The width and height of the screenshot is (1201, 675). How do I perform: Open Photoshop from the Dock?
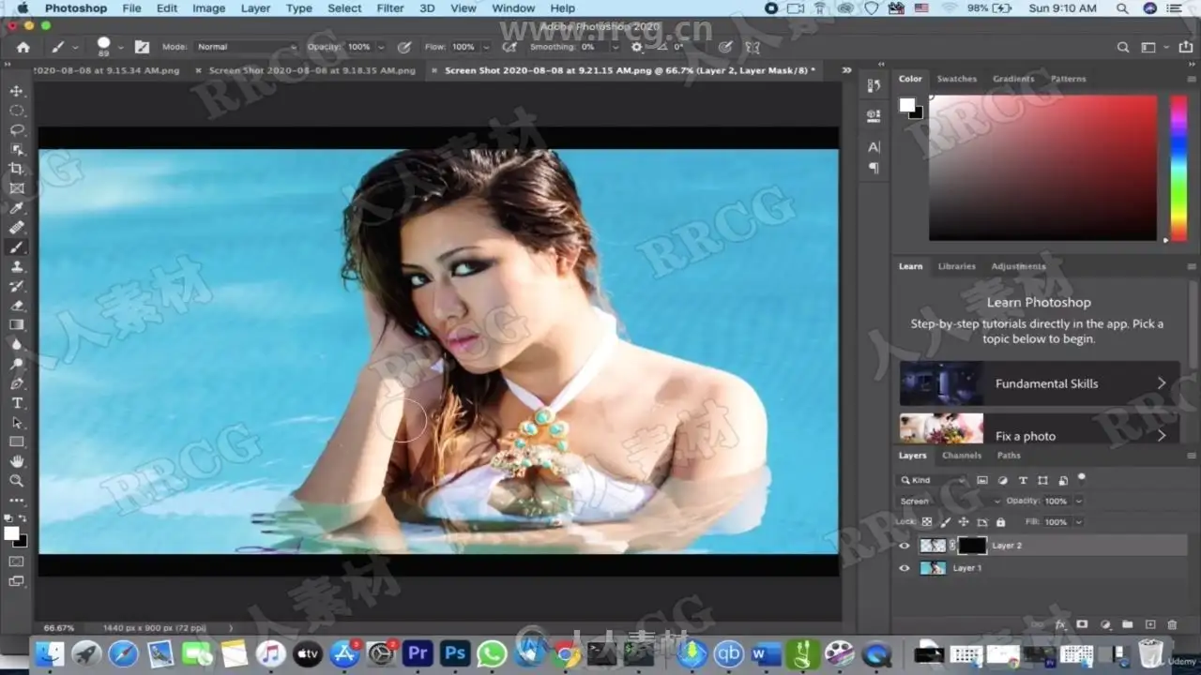[x=455, y=652]
